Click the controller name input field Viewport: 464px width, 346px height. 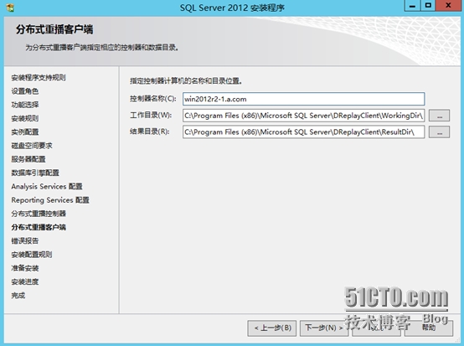click(x=304, y=99)
